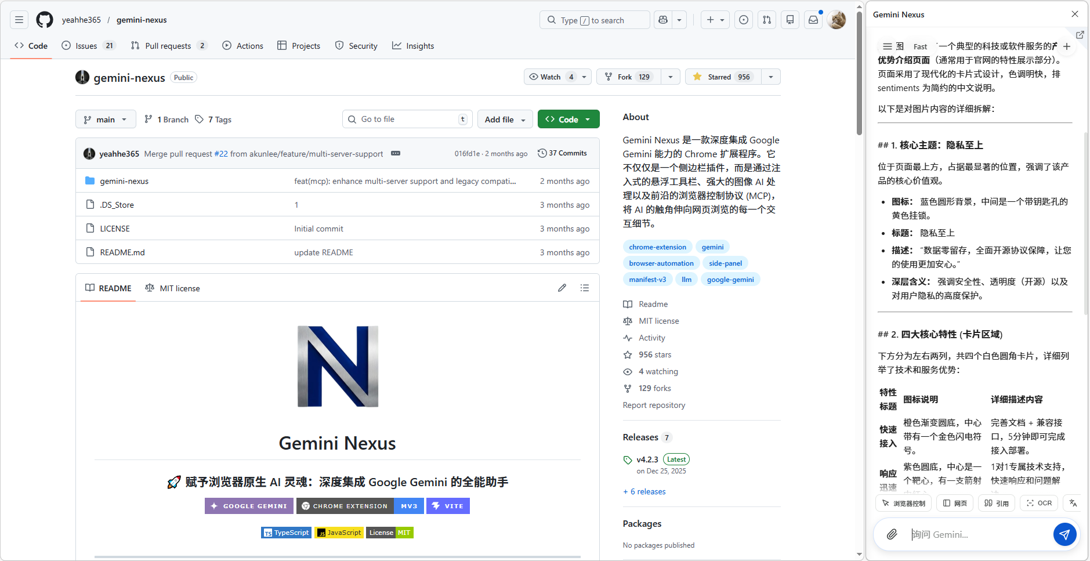Open the GitHub global navigation menu
This screenshot has width=1090, height=561.
coord(19,20)
